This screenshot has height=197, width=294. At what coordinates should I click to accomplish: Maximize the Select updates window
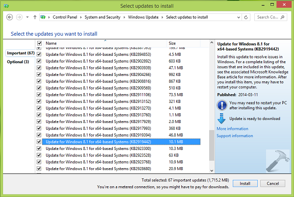272,5
